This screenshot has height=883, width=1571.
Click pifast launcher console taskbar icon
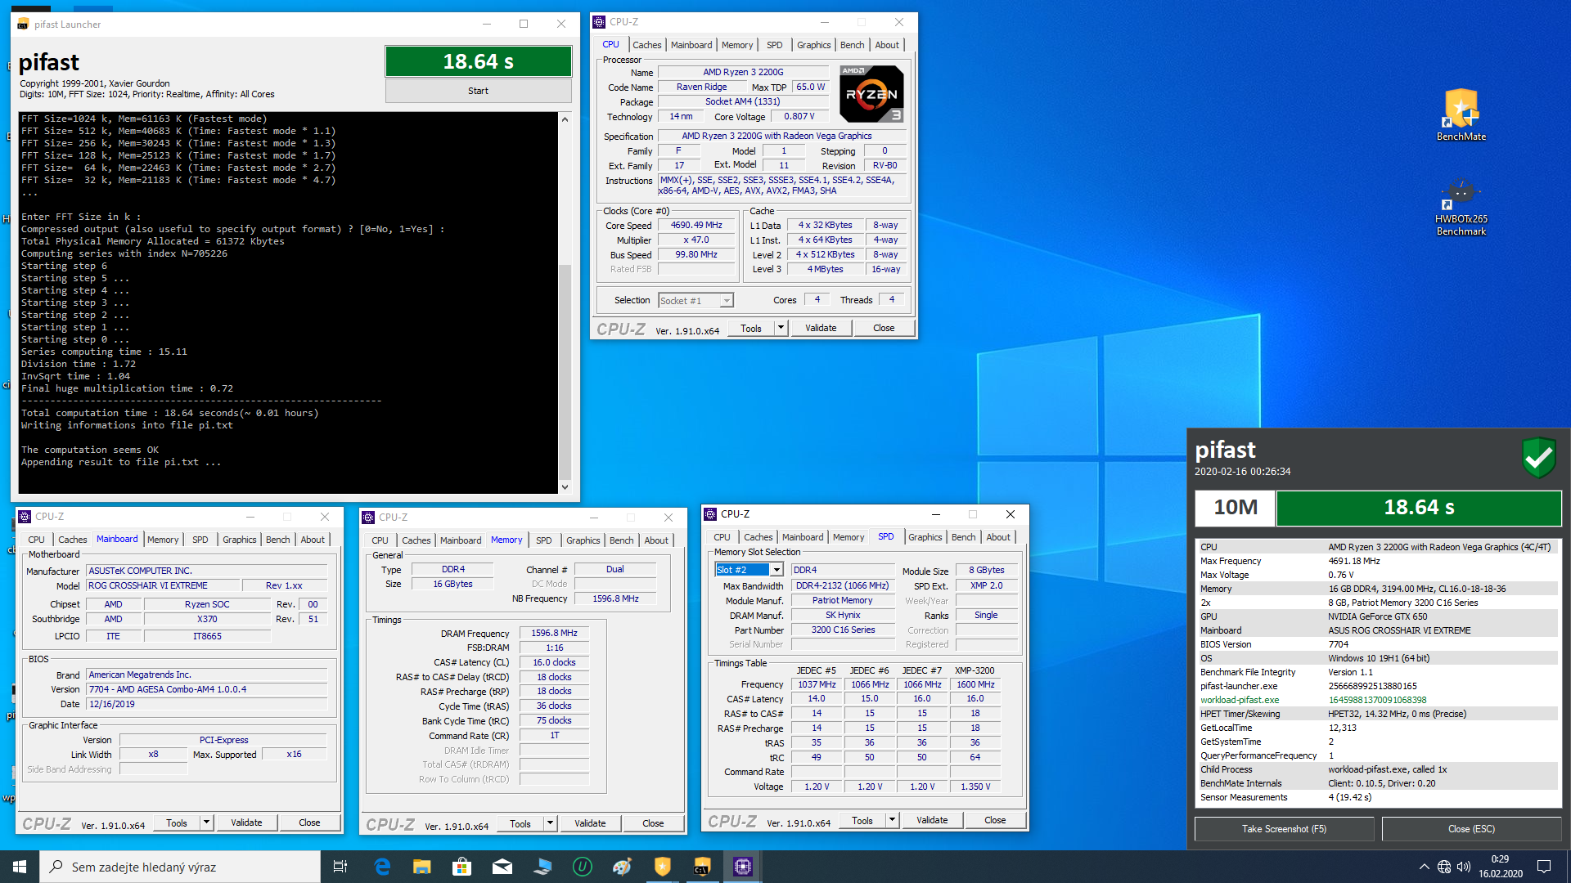[x=702, y=867]
